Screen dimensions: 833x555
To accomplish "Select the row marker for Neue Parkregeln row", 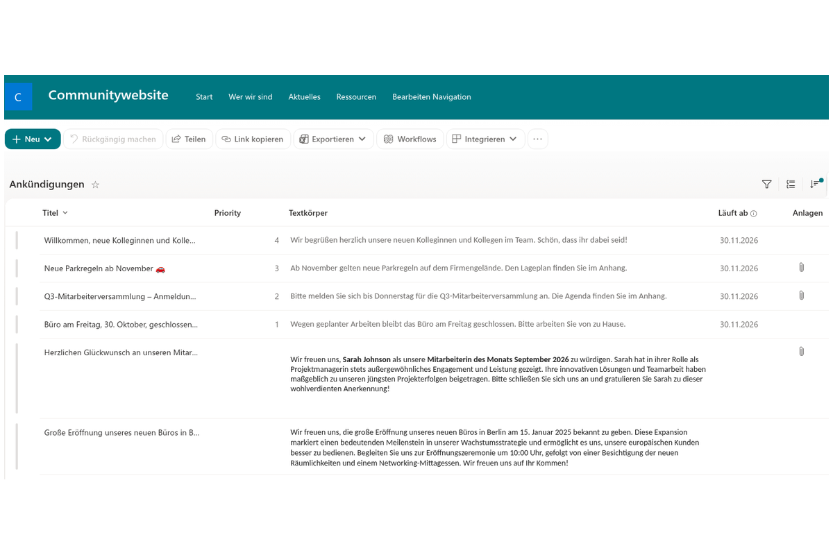I will pyautogui.click(x=17, y=268).
